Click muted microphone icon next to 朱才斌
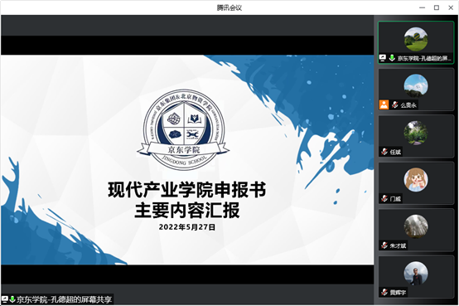This screenshot has width=459, height=306. coord(384,245)
